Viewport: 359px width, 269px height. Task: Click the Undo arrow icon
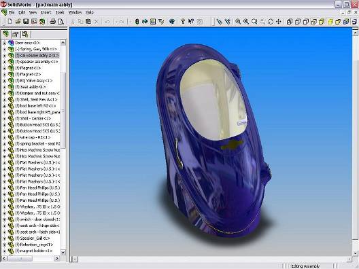(107, 22)
